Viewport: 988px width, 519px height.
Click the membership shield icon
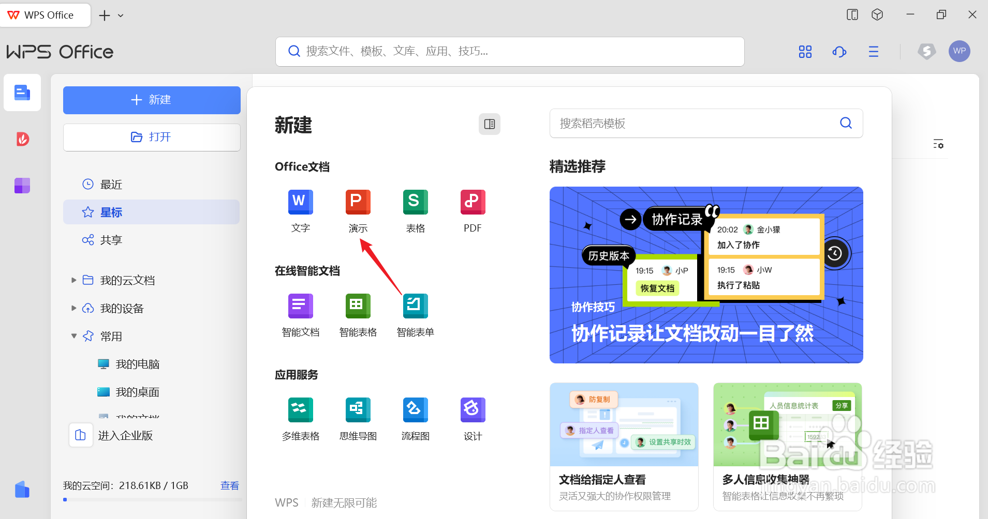(x=926, y=51)
